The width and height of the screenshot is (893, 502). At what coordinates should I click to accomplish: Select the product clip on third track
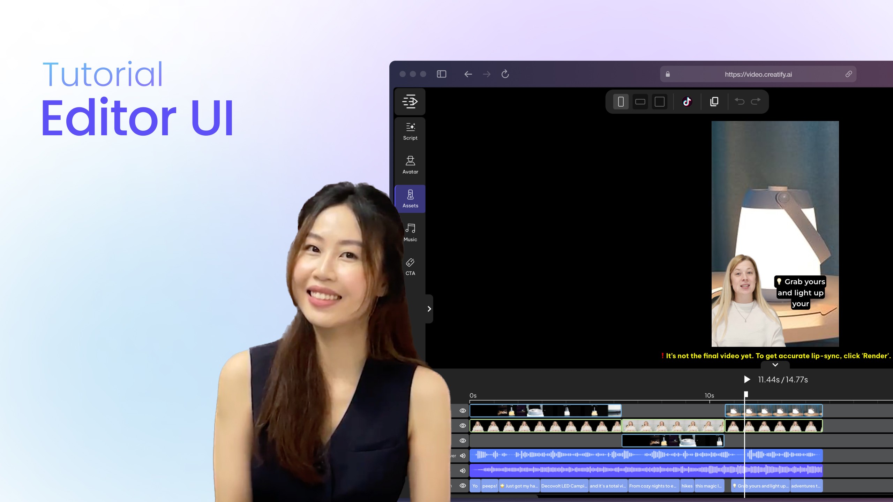[x=673, y=441]
